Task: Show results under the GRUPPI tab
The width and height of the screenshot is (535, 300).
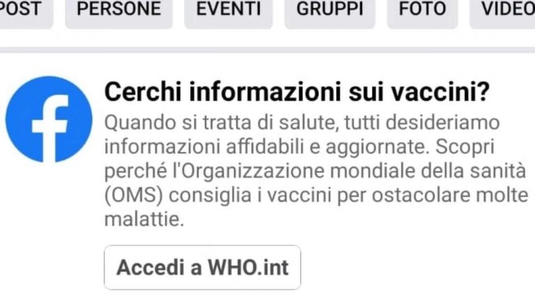Action: (329, 10)
